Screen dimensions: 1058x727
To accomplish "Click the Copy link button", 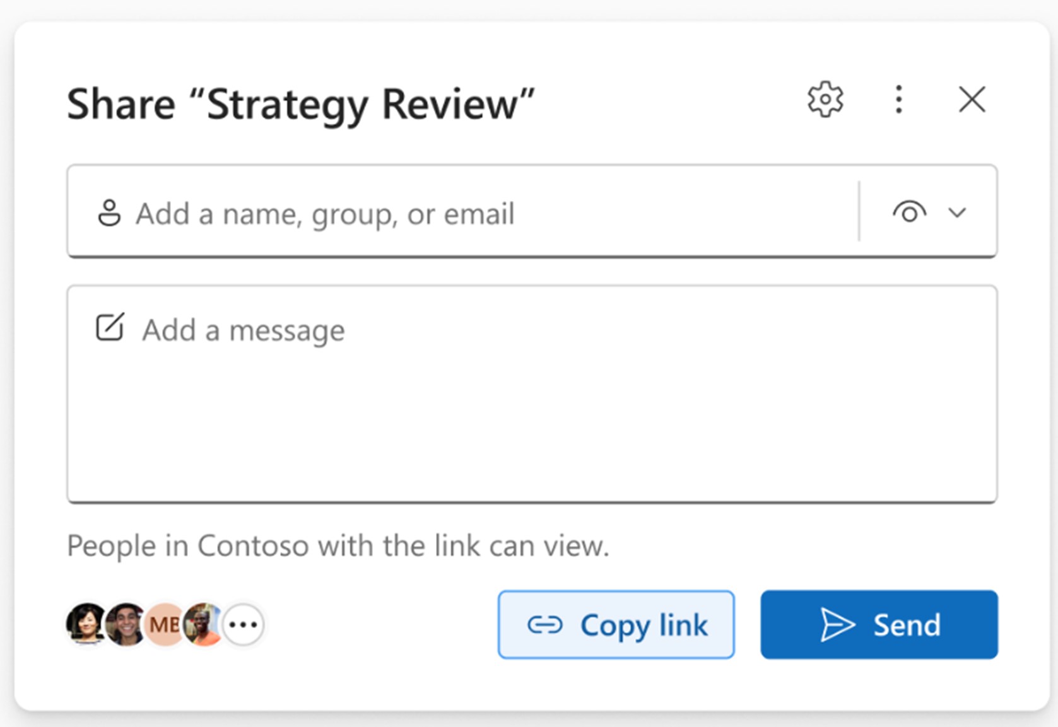I will pos(616,625).
